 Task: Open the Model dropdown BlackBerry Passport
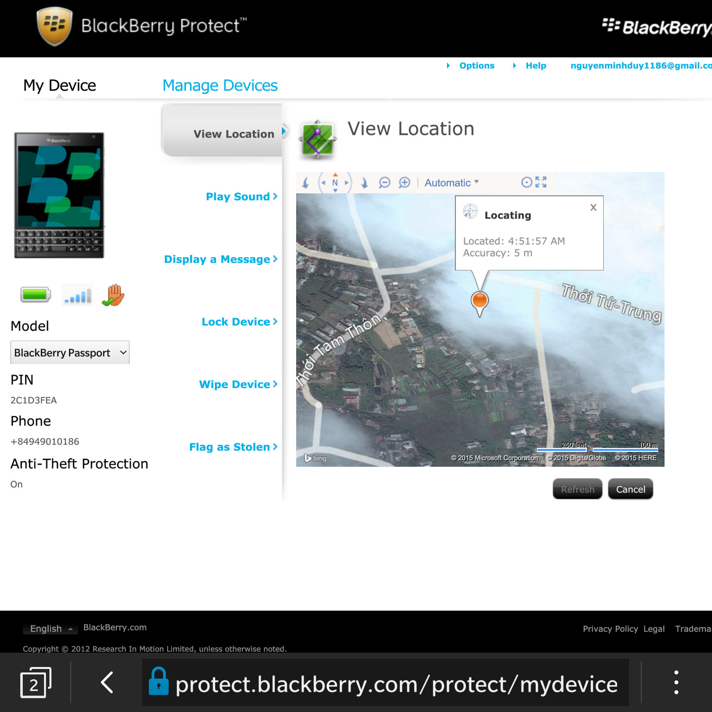(70, 353)
